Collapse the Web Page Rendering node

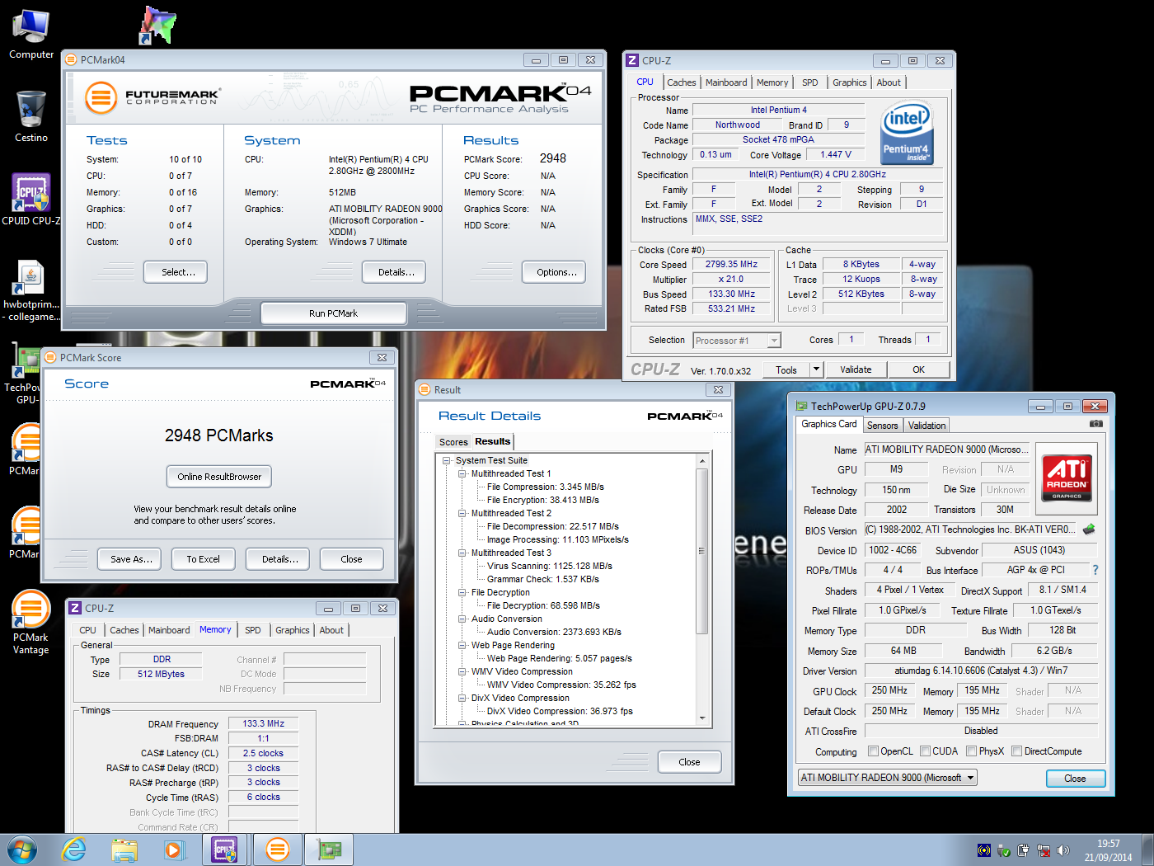(462, 646)
